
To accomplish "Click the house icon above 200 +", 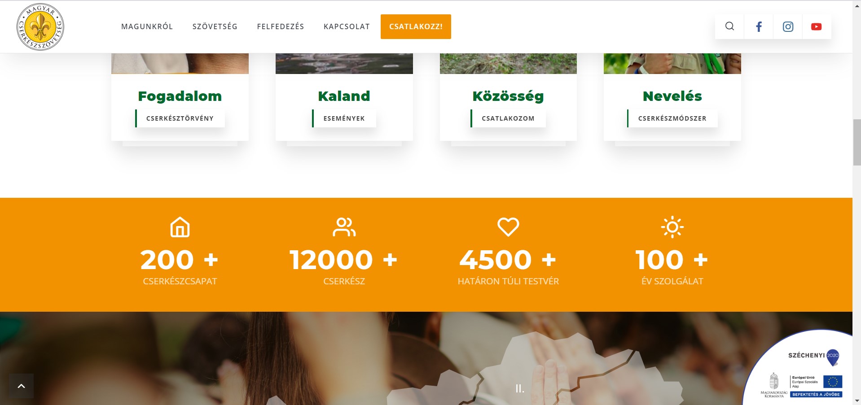I will click(x=180, y=227).
